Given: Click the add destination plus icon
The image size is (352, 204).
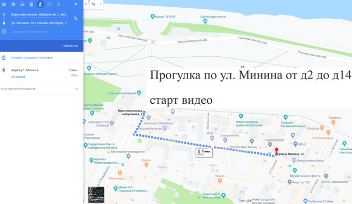Looking at the screenshot, I should tap(4, 32).
